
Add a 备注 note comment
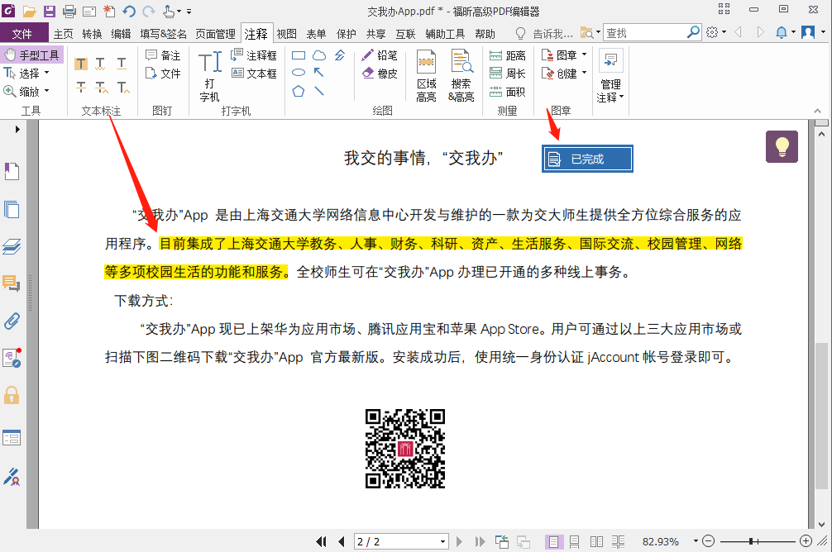(x=164, y=55)
